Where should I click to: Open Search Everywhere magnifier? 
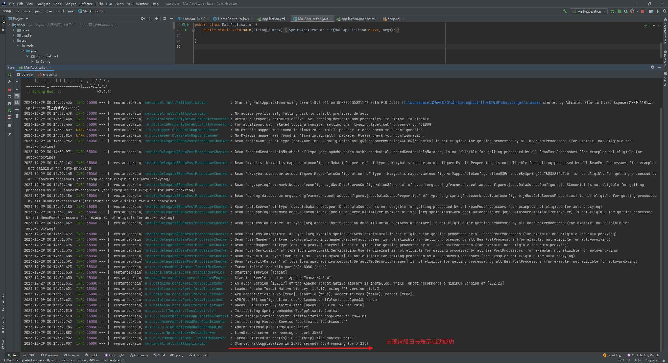tap(665, 11)
